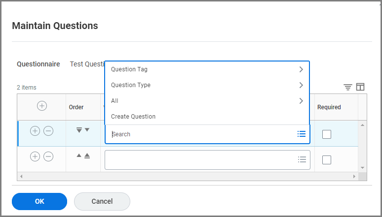Click the filter icon above the grid
Screen dimensions: 382x217
tap(348, 87)
